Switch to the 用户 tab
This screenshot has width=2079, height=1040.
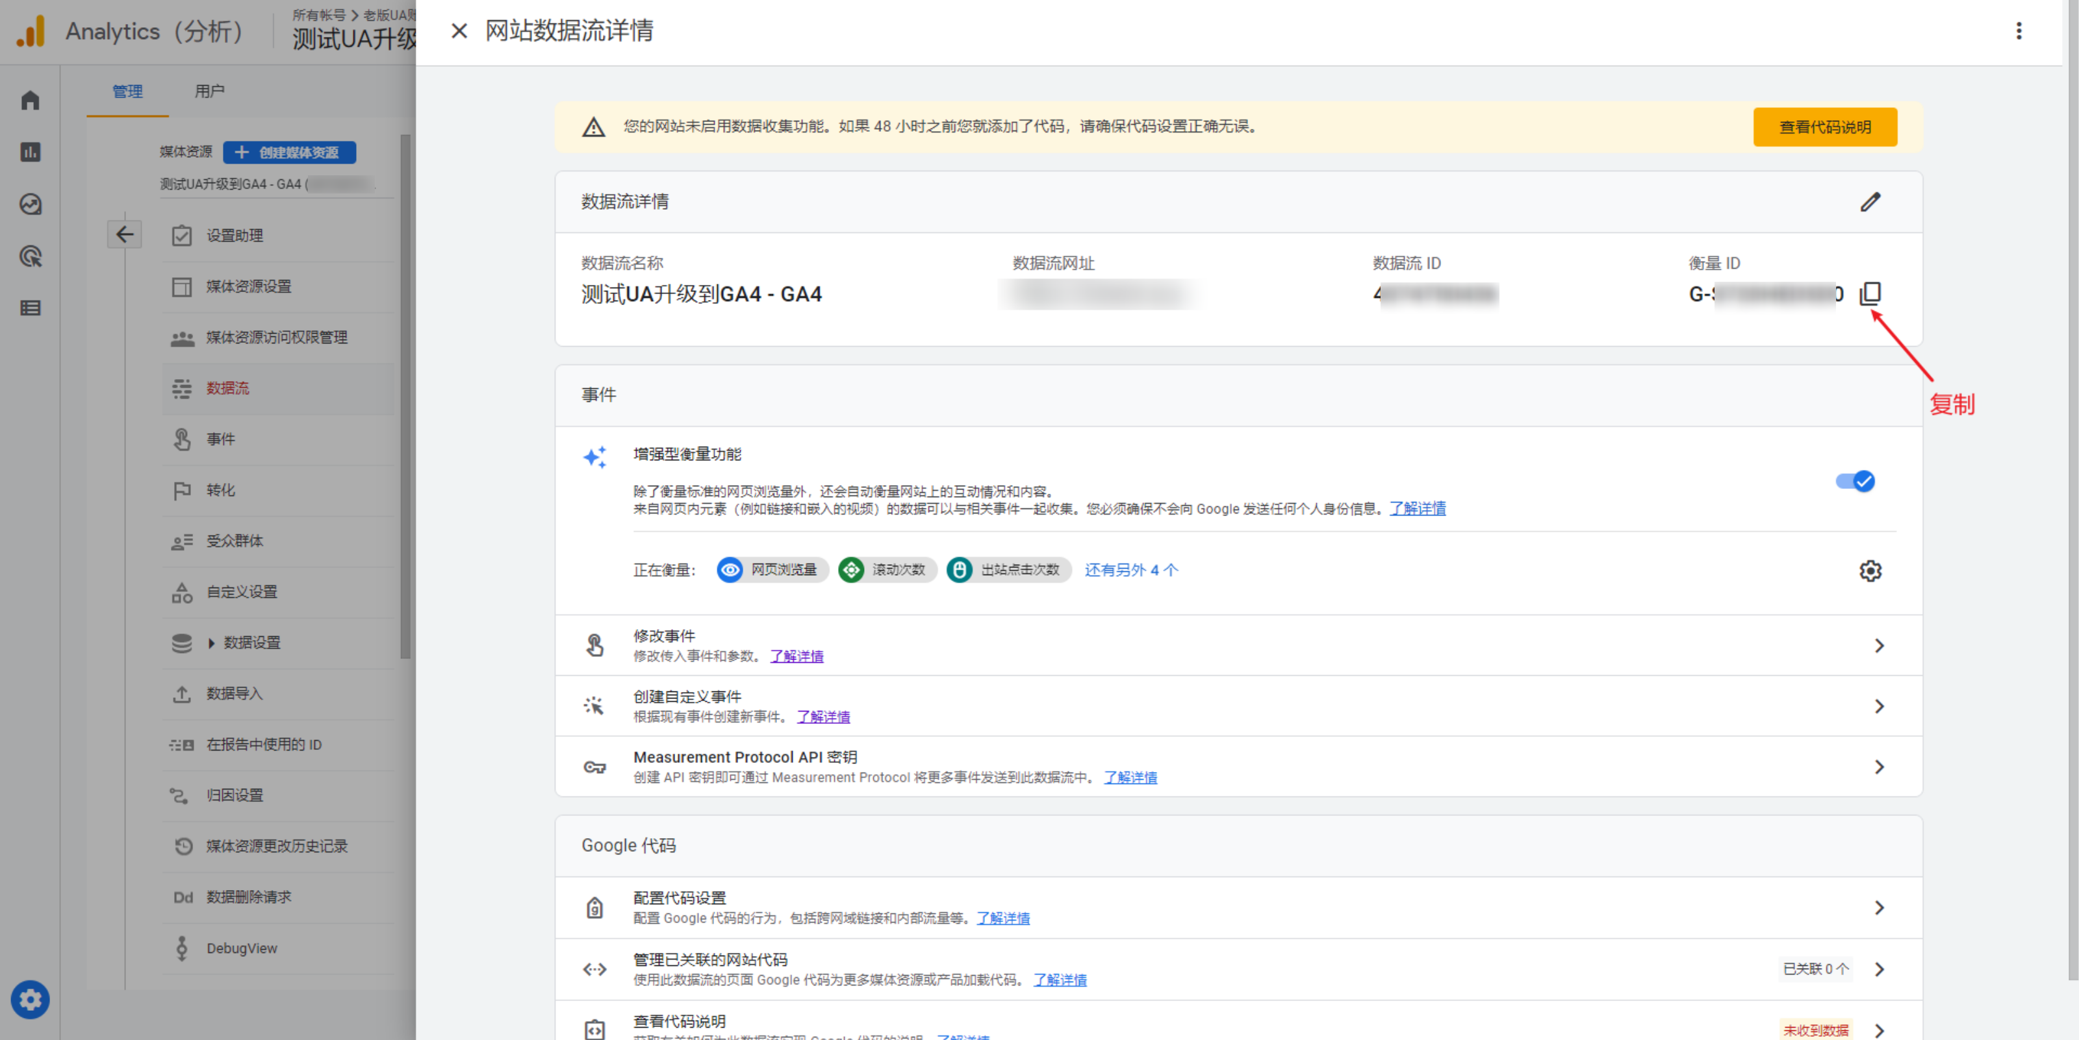209,91
